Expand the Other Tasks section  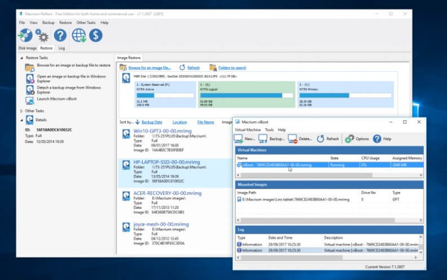(21, 111)
